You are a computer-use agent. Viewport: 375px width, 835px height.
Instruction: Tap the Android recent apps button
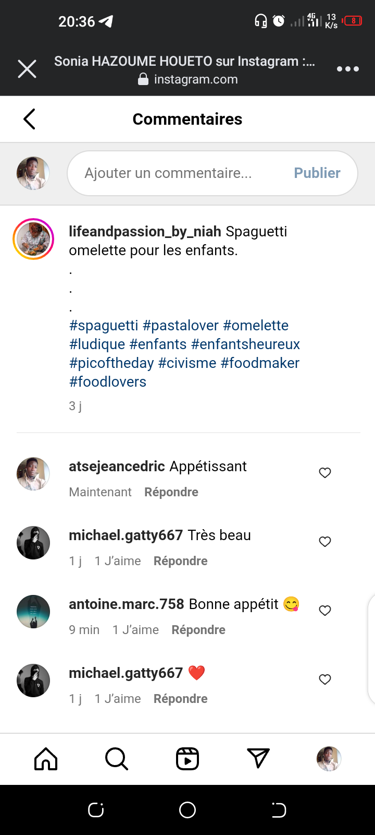click(96, 810)
